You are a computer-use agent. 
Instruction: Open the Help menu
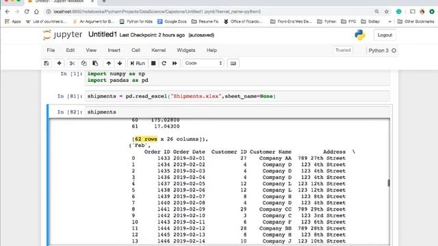click(x=211, y=50)
